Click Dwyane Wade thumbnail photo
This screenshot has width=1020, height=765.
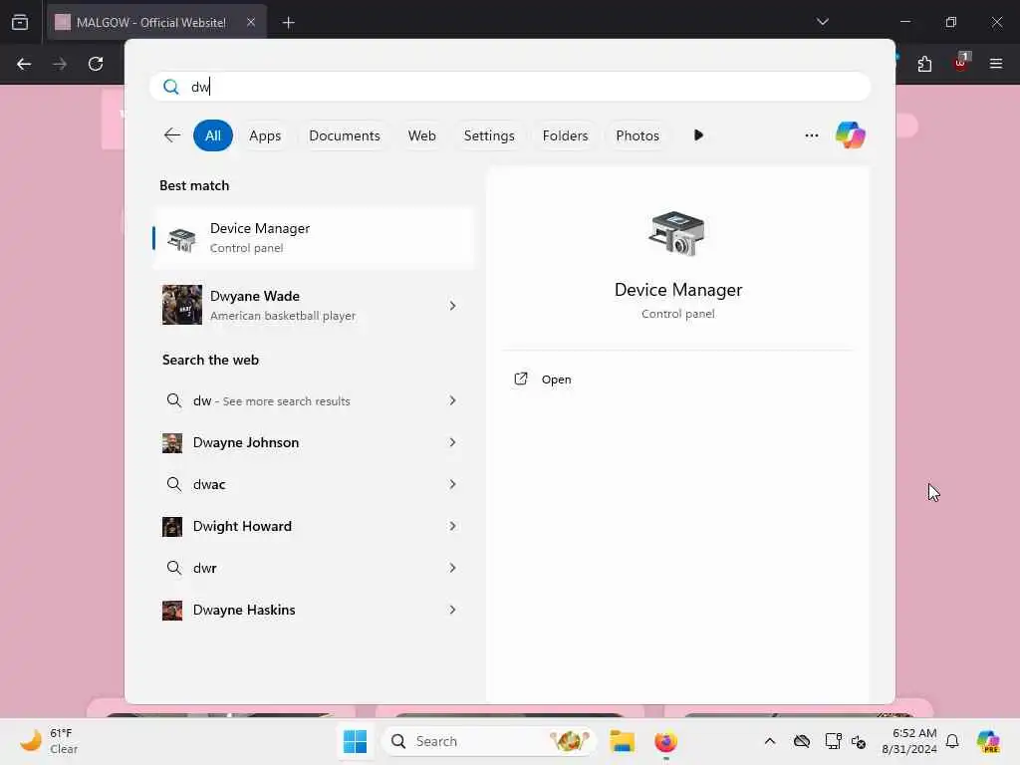click(x=181, y=305)
